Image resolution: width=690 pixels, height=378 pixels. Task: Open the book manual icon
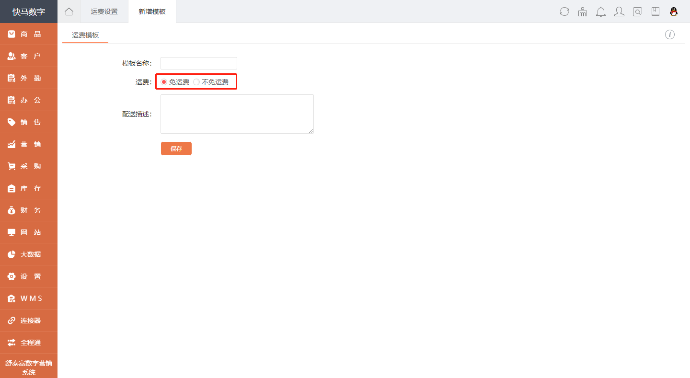coord(655,11)
